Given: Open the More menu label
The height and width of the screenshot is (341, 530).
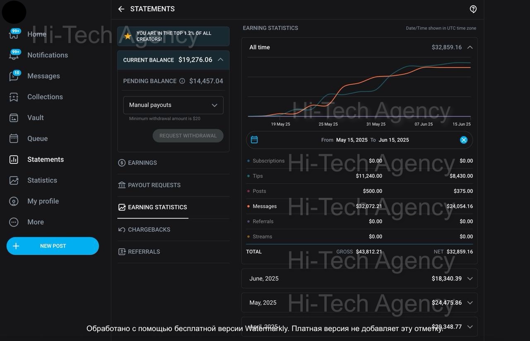Looking at the screenshot, I should [36, 222].
